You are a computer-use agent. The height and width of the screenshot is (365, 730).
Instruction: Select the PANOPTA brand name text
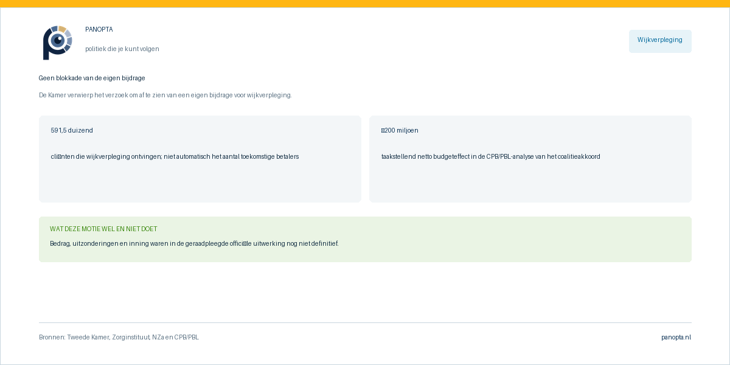click(x=99, y=30)
